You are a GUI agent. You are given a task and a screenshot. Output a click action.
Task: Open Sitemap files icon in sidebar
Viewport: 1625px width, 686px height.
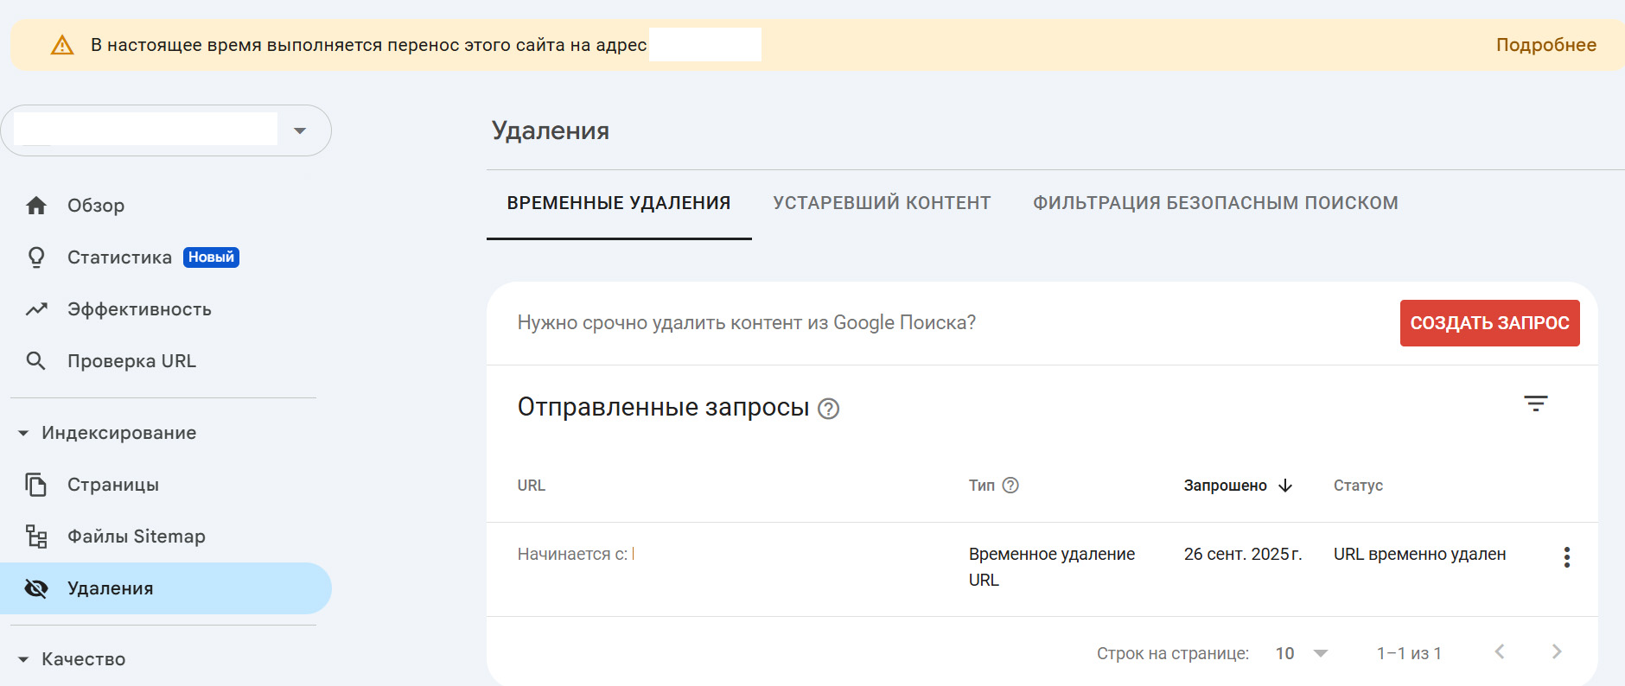pyautogui.click(x=36, y=537)
